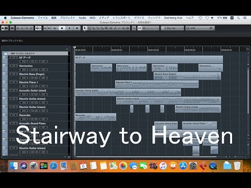This screenshot has width=251, height=188.
Task: Click the transport Record button
Action: point(77,28)
